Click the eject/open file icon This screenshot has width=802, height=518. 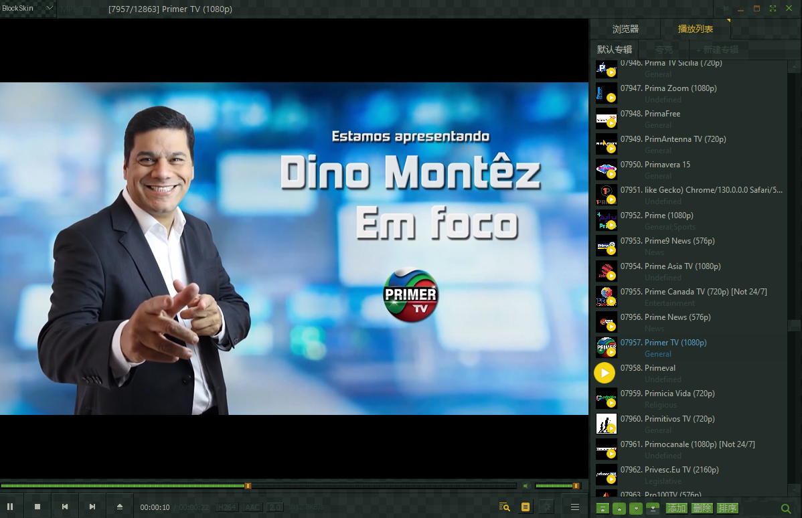click(x=120, y=507)
